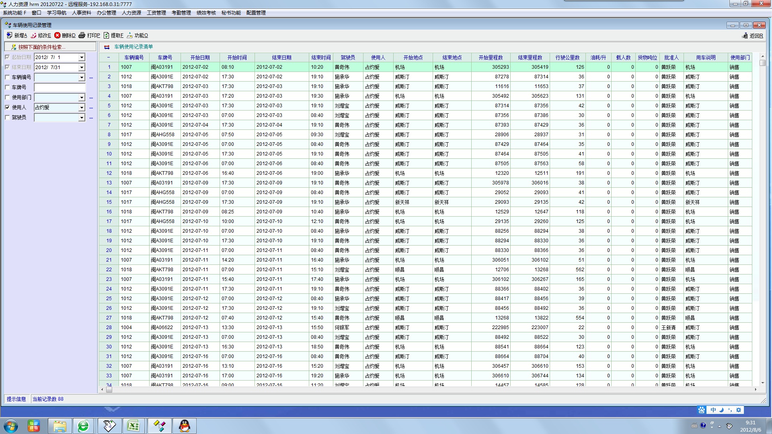Click the 修改E edit icon

pyautogui.click(x=34, y=35)
